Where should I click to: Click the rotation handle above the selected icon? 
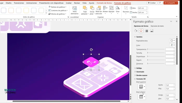tap(91, 50)
